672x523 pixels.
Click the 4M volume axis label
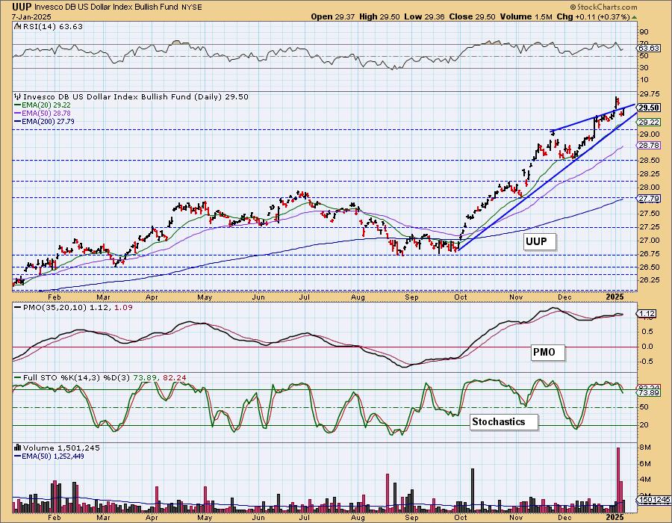click(645, 480)
